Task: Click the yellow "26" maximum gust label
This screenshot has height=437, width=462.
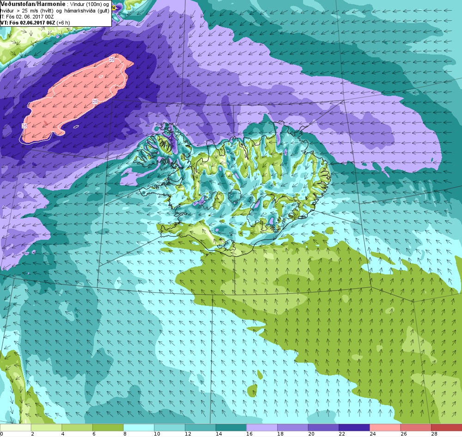Action: tap(114, 7)
